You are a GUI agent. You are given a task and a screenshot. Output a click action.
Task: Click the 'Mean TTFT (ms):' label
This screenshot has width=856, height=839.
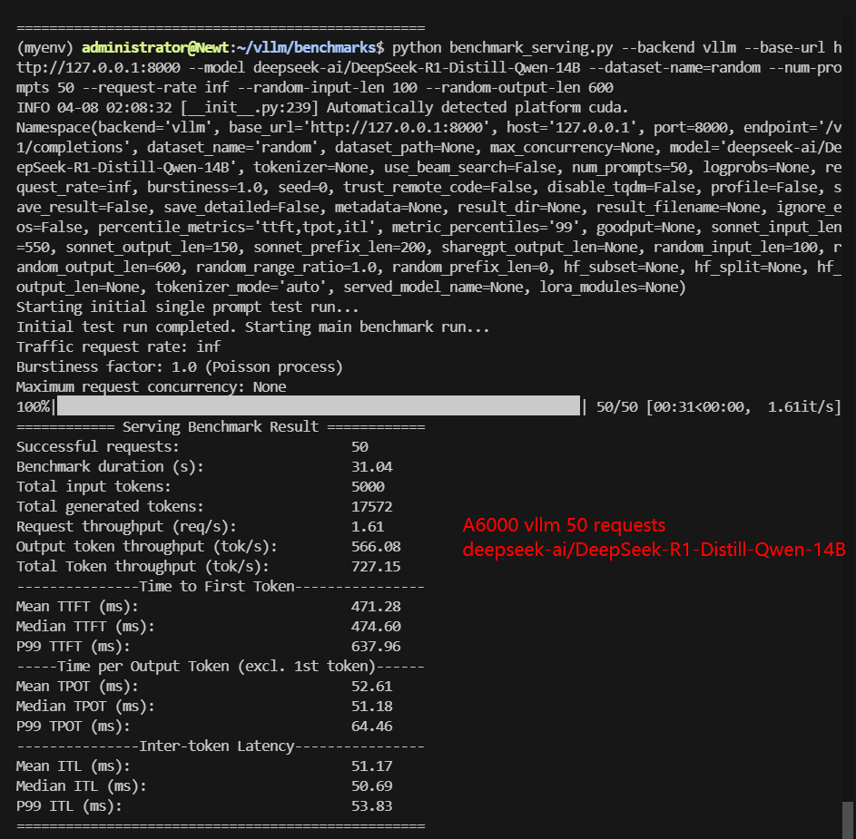(x=77, y=607)
